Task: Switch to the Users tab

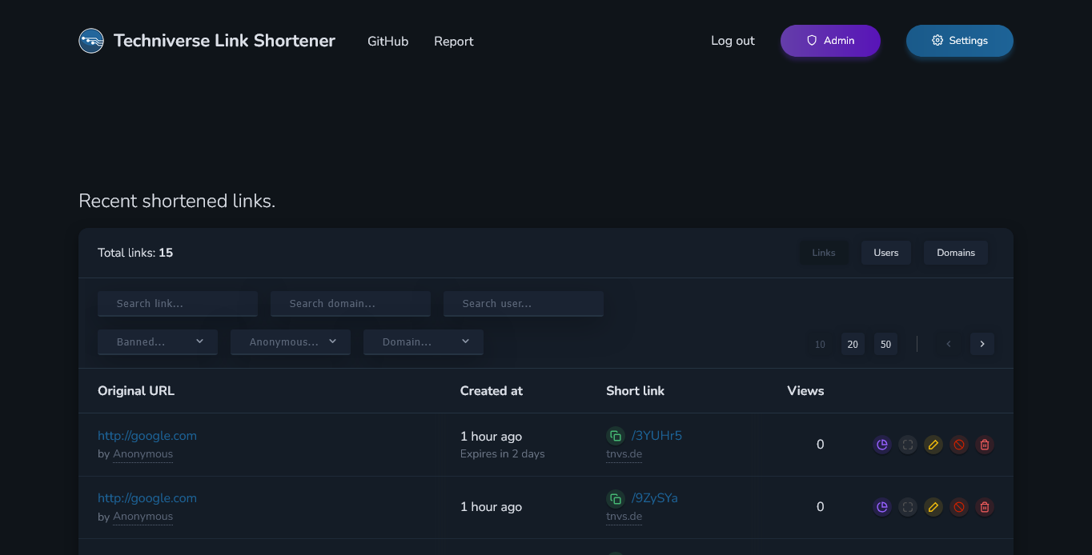Action: click(x=886, y=253)
